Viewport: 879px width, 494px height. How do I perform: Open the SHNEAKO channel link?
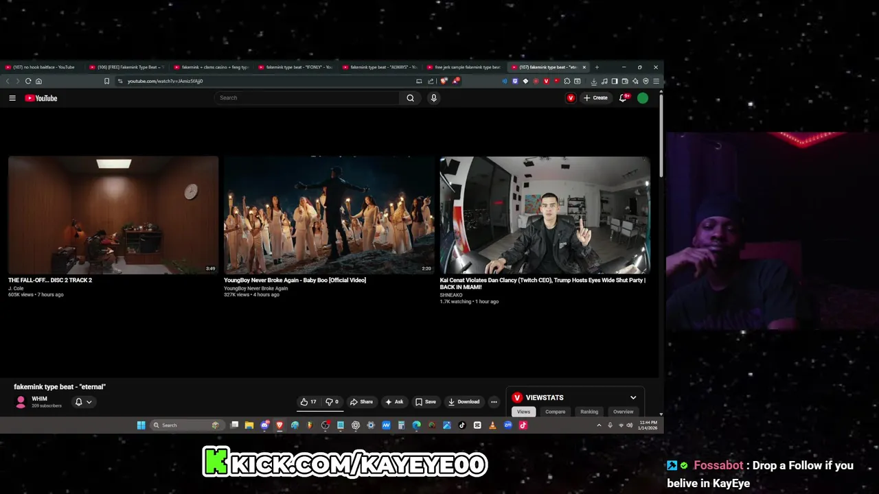pyautogui.click(x=451, y=295)
